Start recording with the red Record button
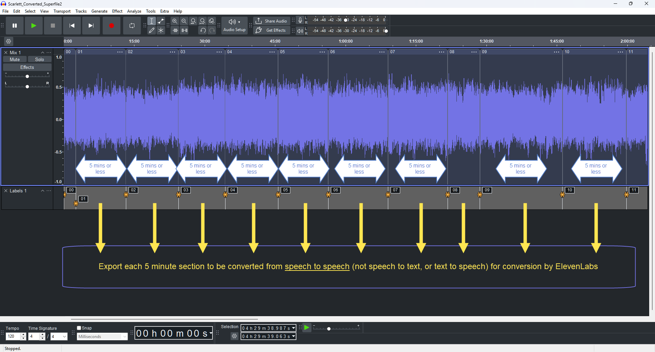Viewport: 655px width, 352px height. [112, 26]
